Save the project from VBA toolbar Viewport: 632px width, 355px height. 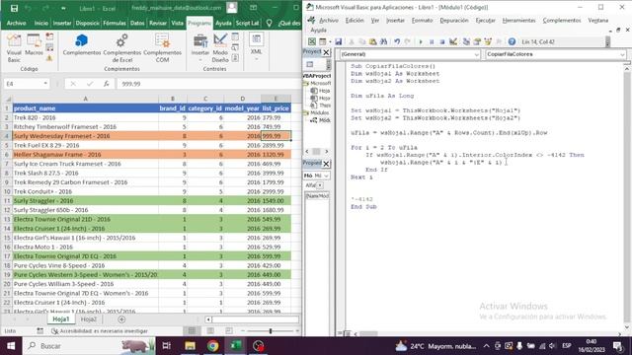point(338,41)
